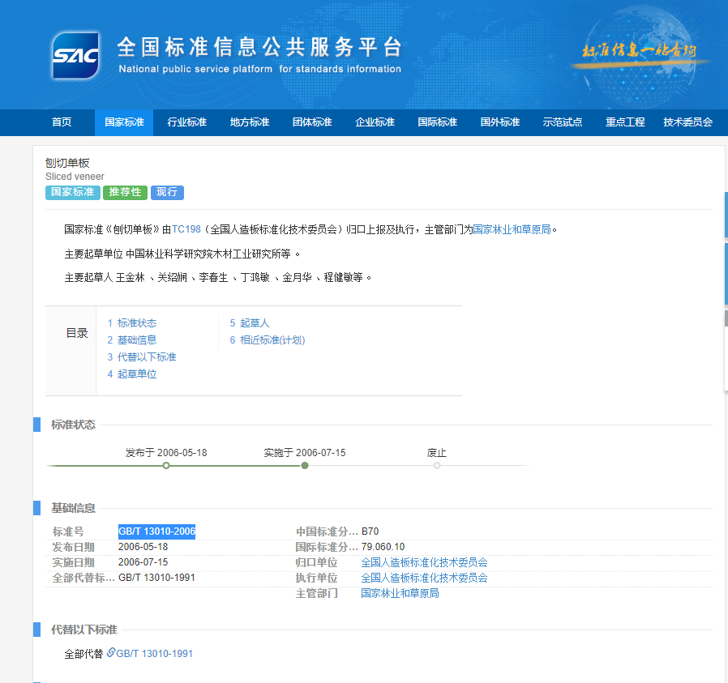The height and width of the screenshot is (683, 728).
Task: Click the 国家标准 blue tag badge
Action: 72,192
